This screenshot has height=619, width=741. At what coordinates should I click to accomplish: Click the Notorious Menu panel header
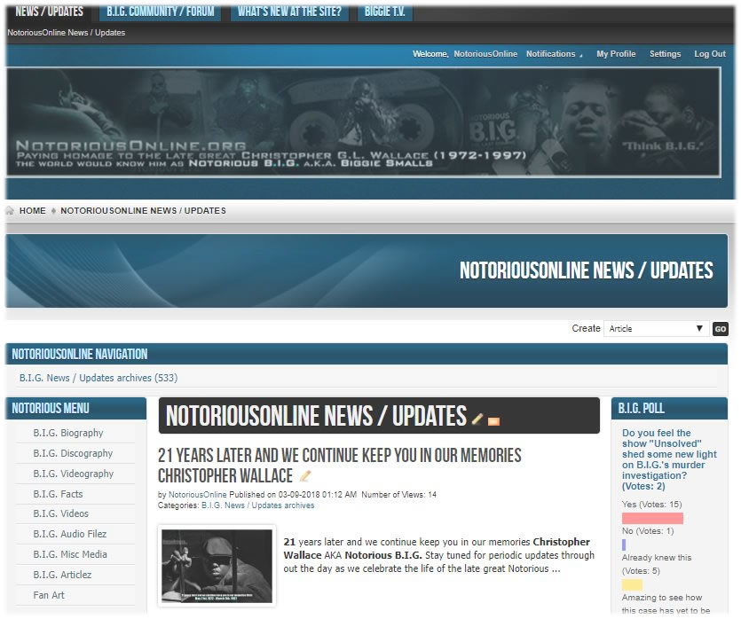point(75,408)
